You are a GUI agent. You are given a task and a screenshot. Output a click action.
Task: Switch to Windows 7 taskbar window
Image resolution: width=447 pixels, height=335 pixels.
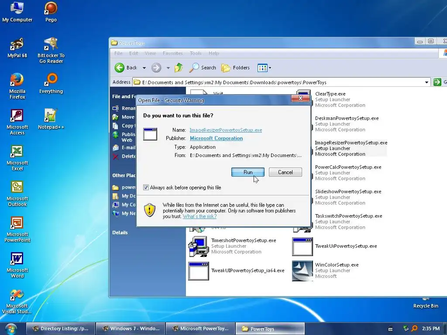[131, 328]
